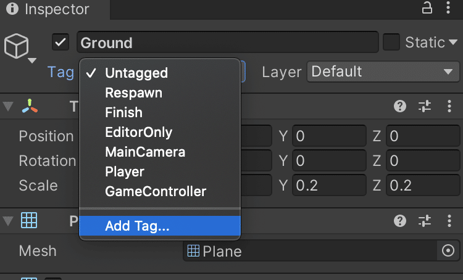Click the Mesh object picker circle
Screen dimensions: 463x280
(449, 250)
